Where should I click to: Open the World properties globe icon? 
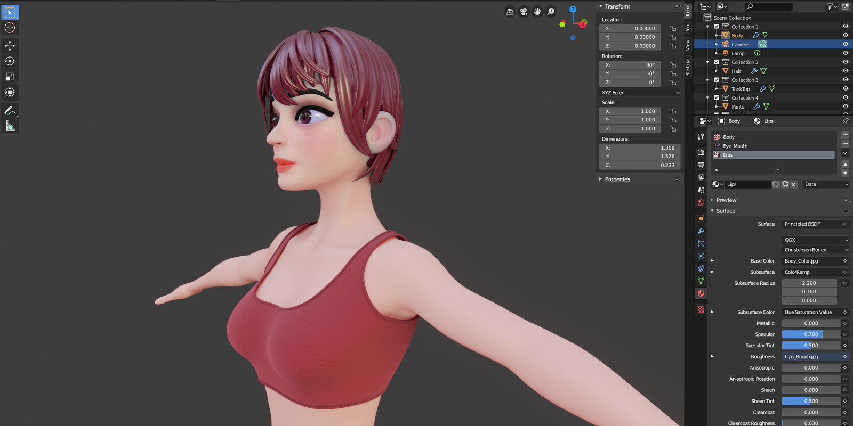[x=701, y=203]
